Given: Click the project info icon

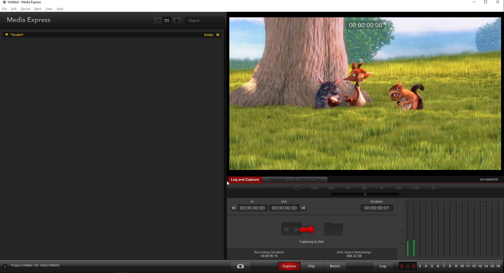Looking at the screenshot, I should click(x=5, y=266).
